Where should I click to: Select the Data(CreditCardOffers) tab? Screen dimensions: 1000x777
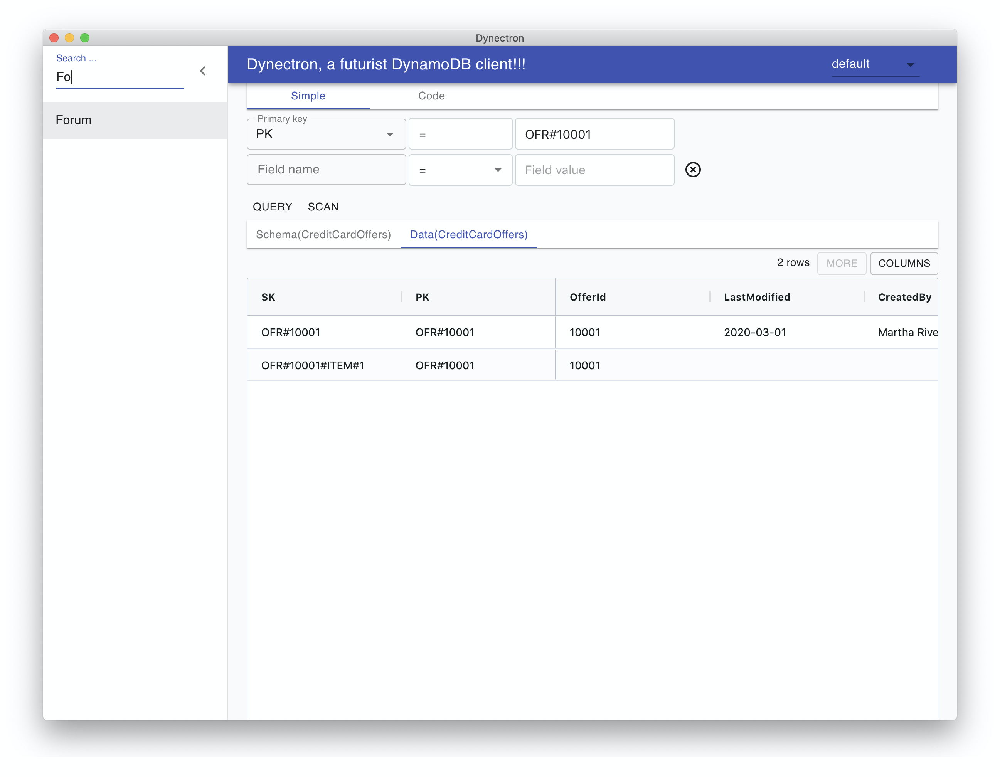pyautogui.click(x=468, y=234)
